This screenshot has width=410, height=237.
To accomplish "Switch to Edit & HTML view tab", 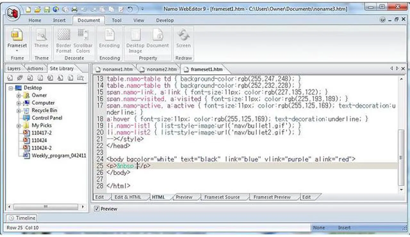I will [x=128, y=197].
